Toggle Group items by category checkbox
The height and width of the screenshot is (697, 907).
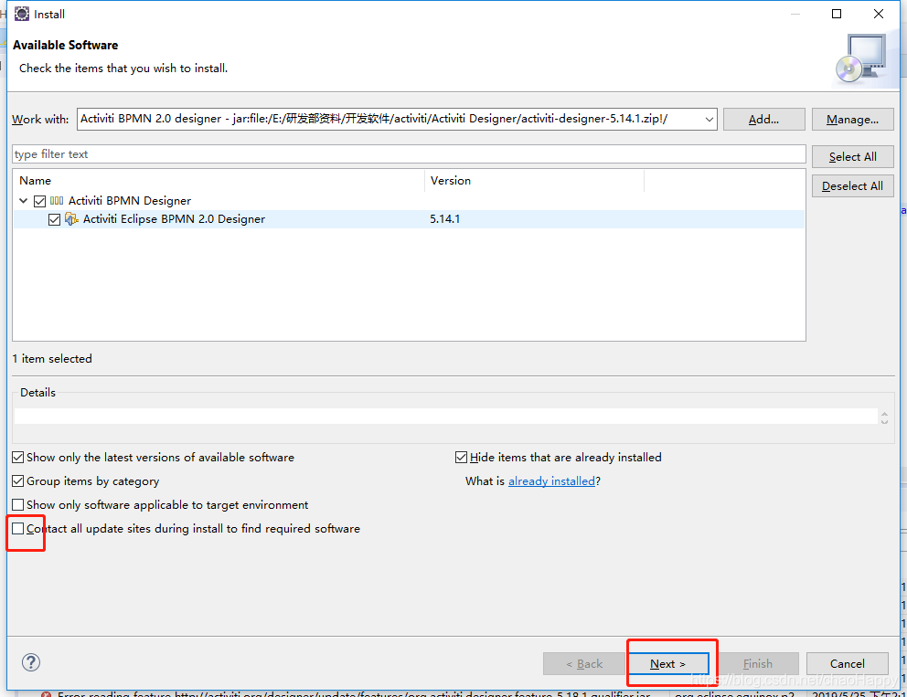18,481
